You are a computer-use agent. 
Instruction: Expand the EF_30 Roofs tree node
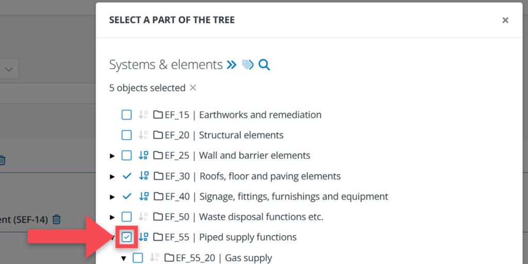click(x=112, y=176)
